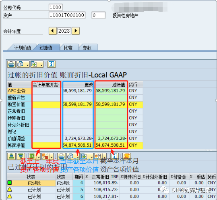Screen dimensions: 217x200
Task: Go to the previous fiscal year with the left arrow
Action: click(x=53, y=31)
